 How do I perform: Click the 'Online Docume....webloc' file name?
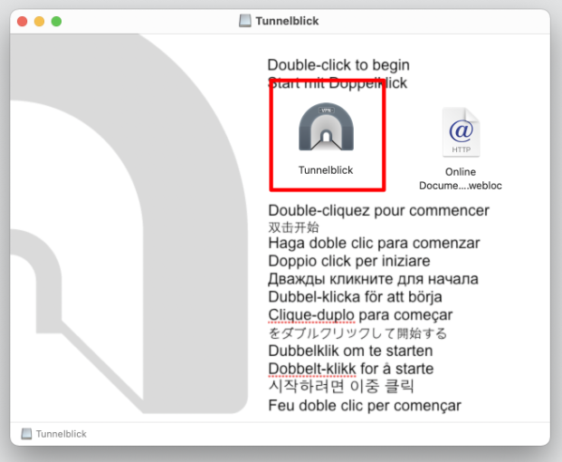(x=461, y=178)
